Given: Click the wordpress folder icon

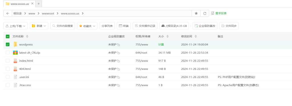Looking at the screenshot, I should (15, 44).
